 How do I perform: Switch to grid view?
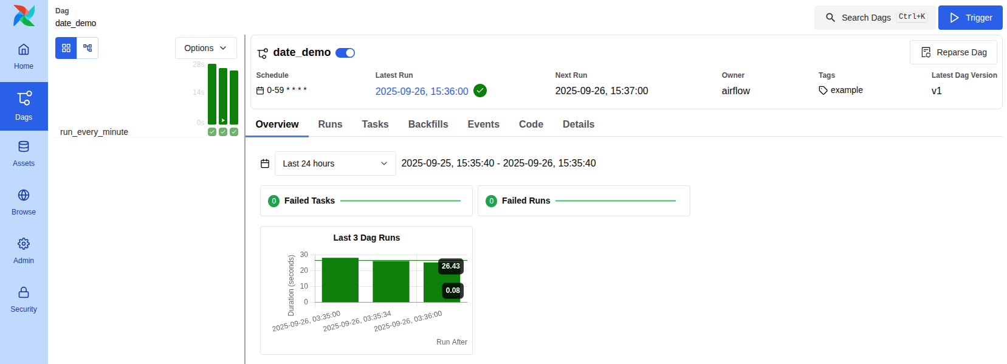(66, 48)
